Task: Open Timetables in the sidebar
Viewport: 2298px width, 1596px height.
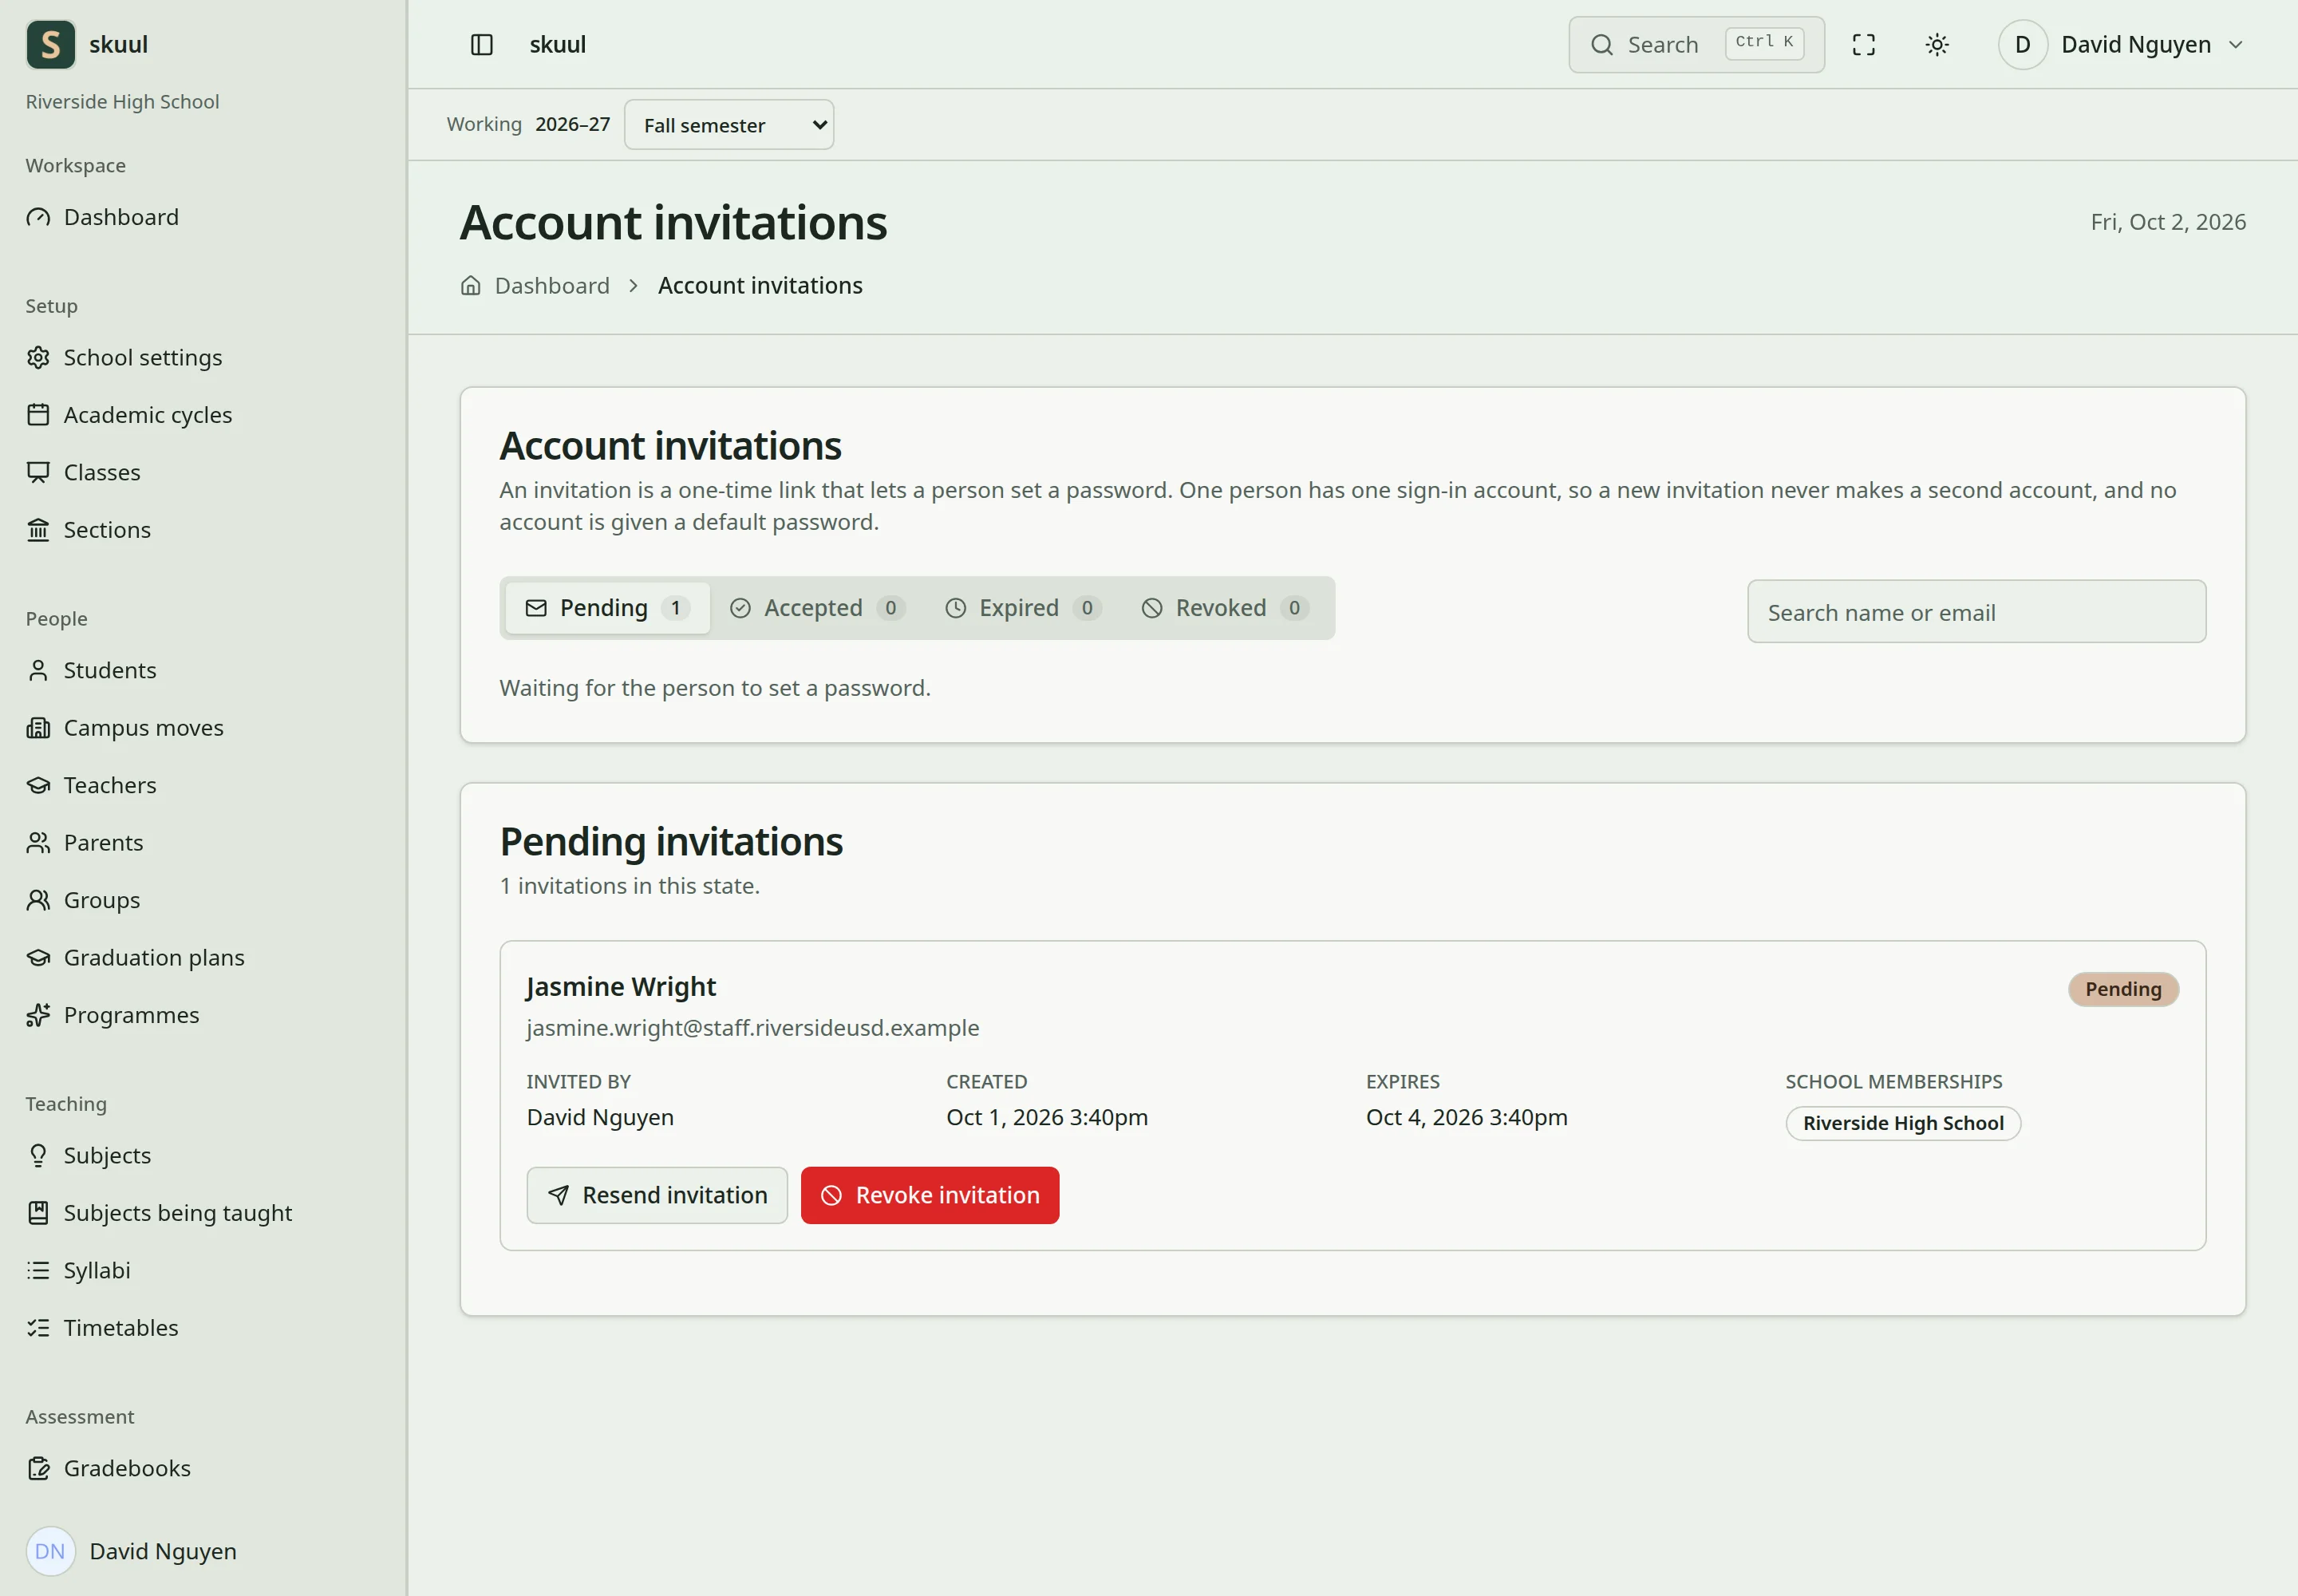Action: pyautogui.click(x=203, y=1328)
